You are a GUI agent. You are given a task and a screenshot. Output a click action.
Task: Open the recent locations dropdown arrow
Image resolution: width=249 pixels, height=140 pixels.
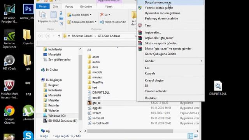[54, 36]
